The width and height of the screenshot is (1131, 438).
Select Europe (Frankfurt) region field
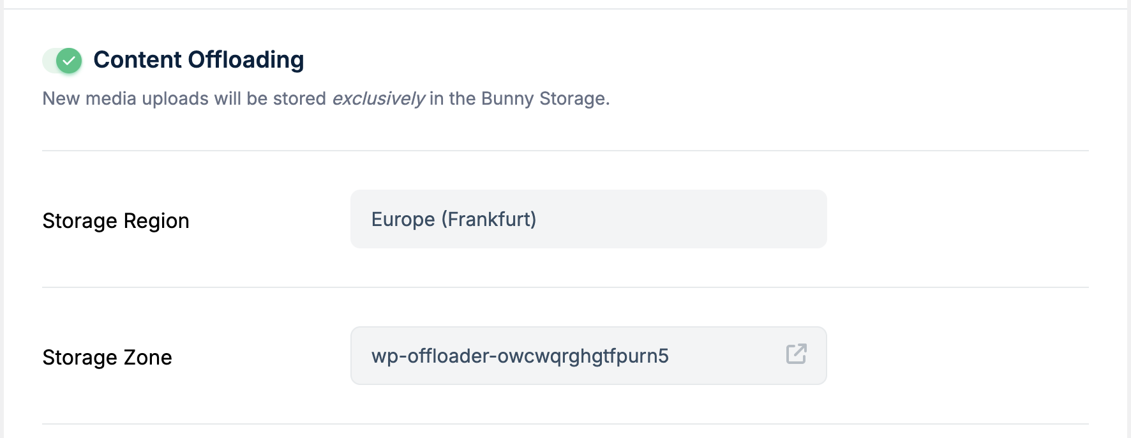click(x=587, y=218)
